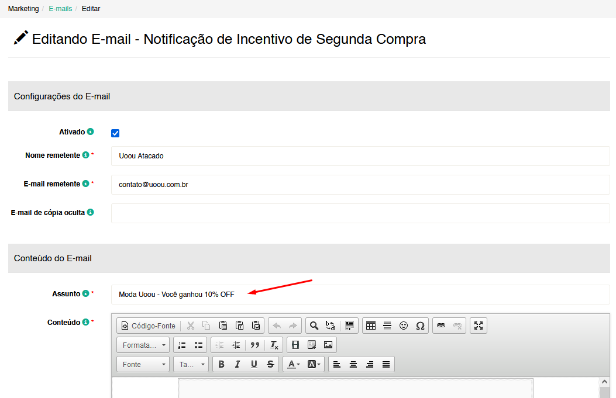616x398 pixels.
Task: Click the Configurações do E-mail section header
Action: point(309,96)
